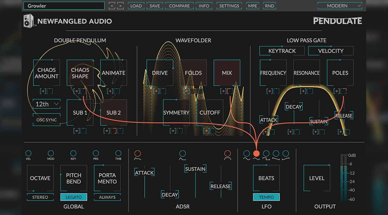Click the TMB timbre modulation source circle

click(118, 153)
